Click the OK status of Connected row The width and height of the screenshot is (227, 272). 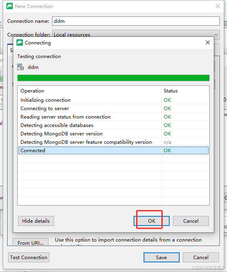(167, 150)
